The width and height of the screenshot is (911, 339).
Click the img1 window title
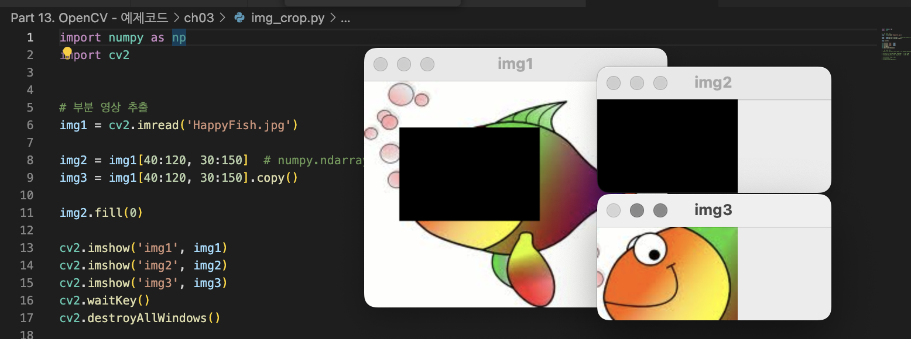pyautogui.click(x=515, y=64)
